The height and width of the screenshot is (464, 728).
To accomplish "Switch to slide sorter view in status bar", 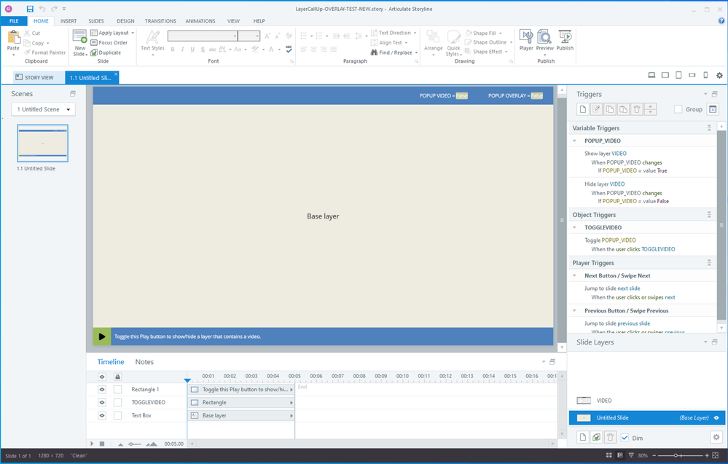I will point(610,456).
